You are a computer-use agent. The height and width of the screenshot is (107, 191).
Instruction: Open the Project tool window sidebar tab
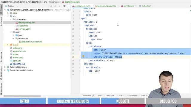point(1,10)
